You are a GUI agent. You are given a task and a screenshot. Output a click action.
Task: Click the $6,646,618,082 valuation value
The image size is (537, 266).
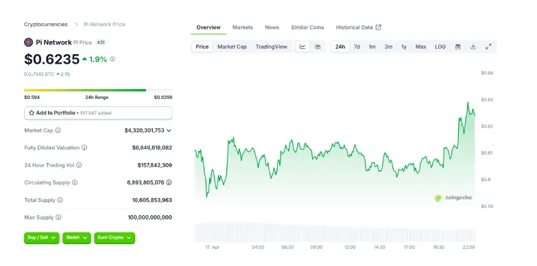[x=152, y=147]
